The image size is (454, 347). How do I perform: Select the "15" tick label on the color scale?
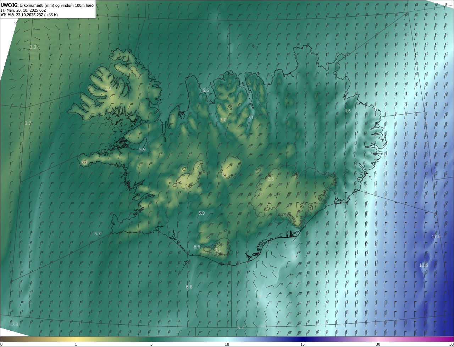pyautogui.click(x=303, y=345)
